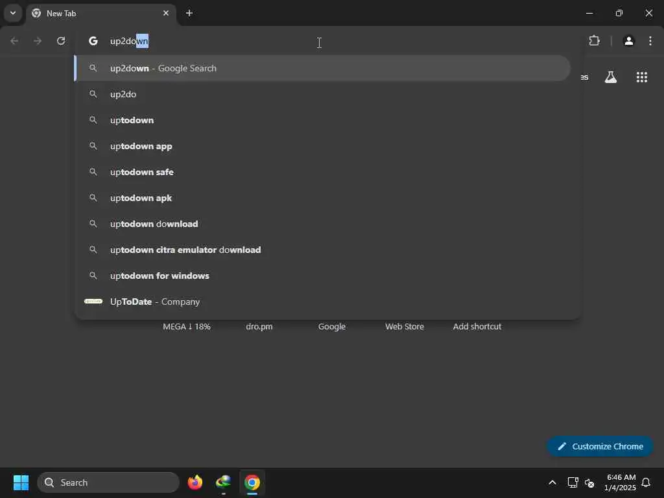The width and height of the screenshot is (664, 498).
Task: Click the UpToDate company logo icon
Action: pyautogui.click(x=93, y=302)
